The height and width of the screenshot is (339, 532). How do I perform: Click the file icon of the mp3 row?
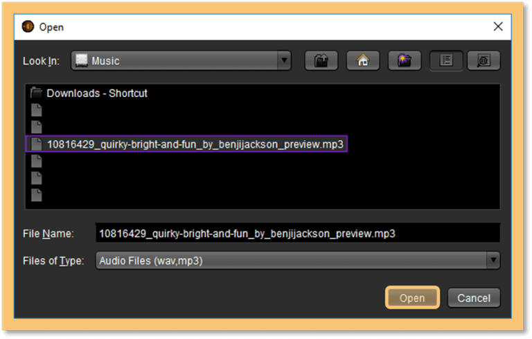click(36, 144)
